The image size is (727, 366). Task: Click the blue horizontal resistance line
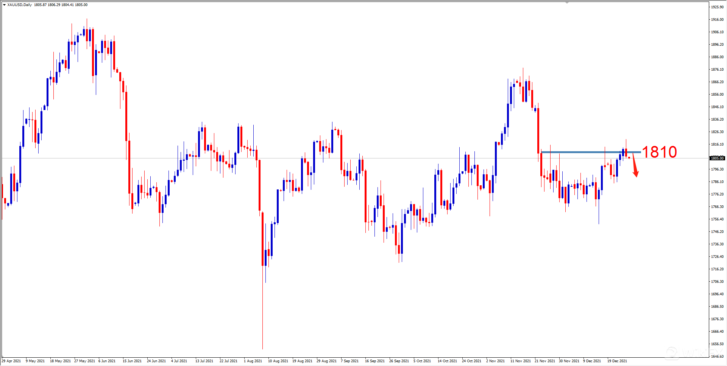click(x=587, y=152)
